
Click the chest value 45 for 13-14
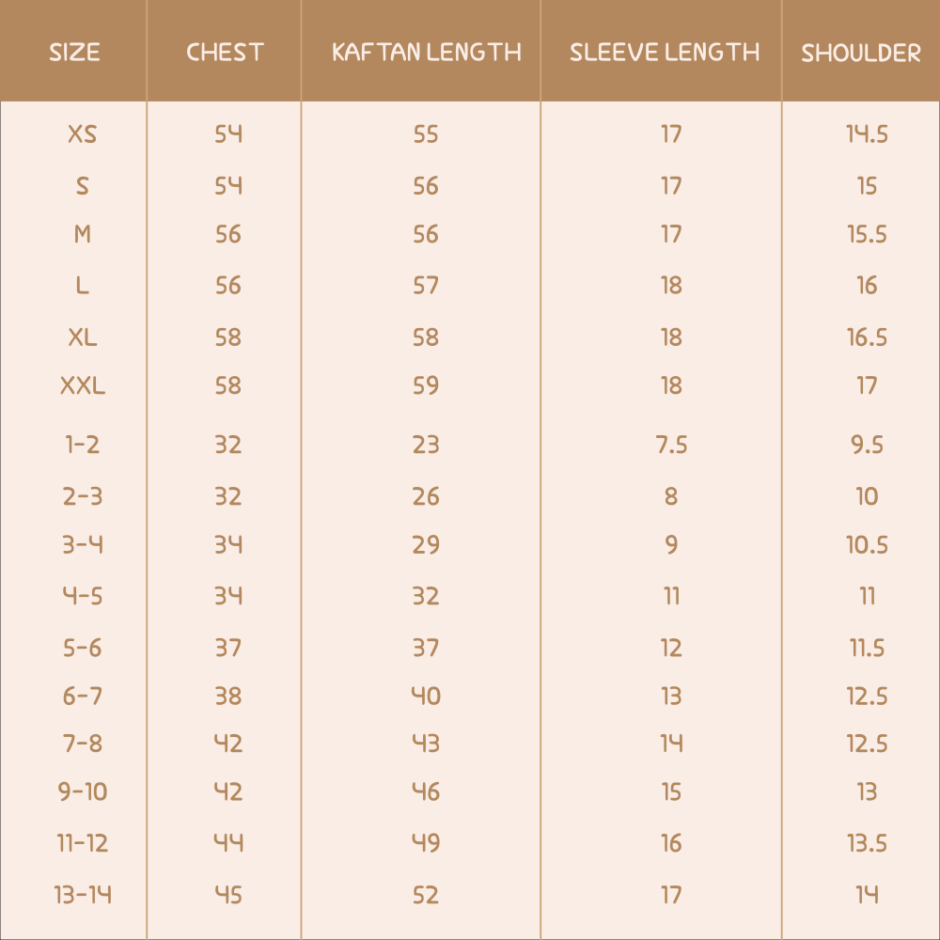tap(228, 895)
